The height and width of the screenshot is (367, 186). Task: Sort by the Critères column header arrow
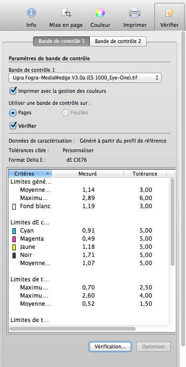pyautogui.click(x=47, y=173)
